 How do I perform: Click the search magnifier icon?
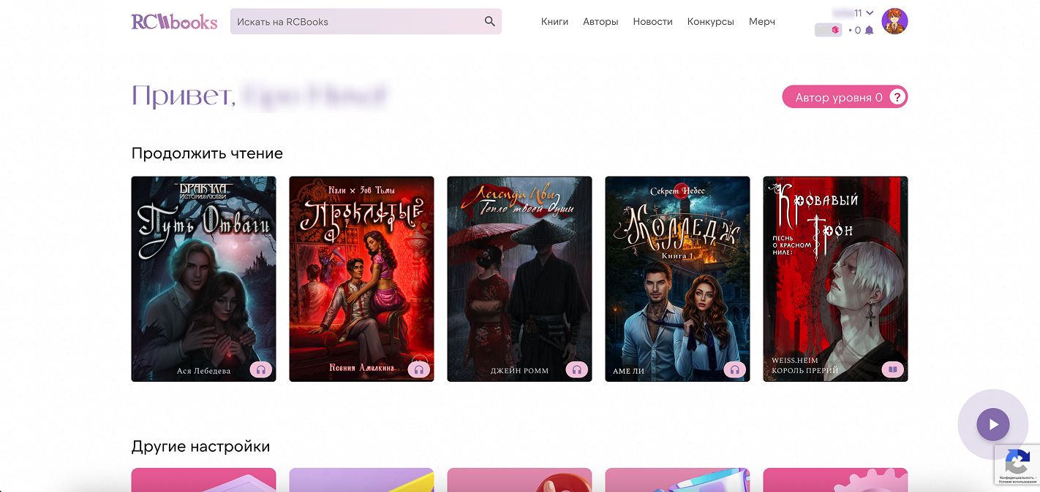point(490,22)
